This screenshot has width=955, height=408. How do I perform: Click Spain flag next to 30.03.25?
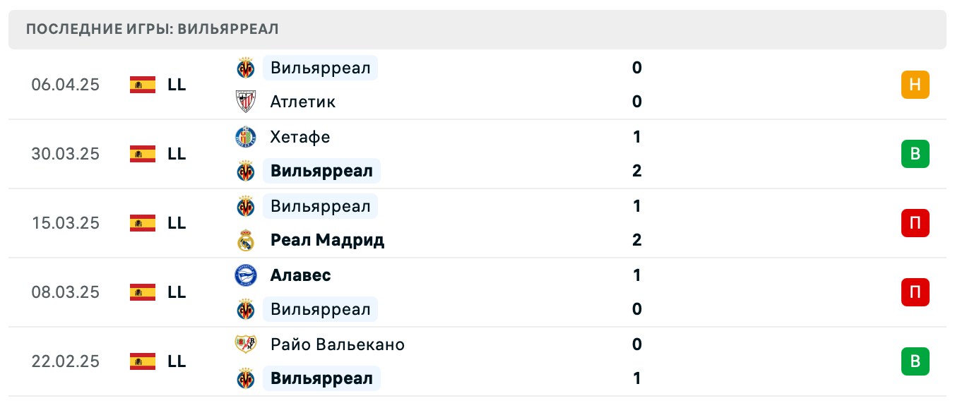pyautogui.click(x=143, y=154)
